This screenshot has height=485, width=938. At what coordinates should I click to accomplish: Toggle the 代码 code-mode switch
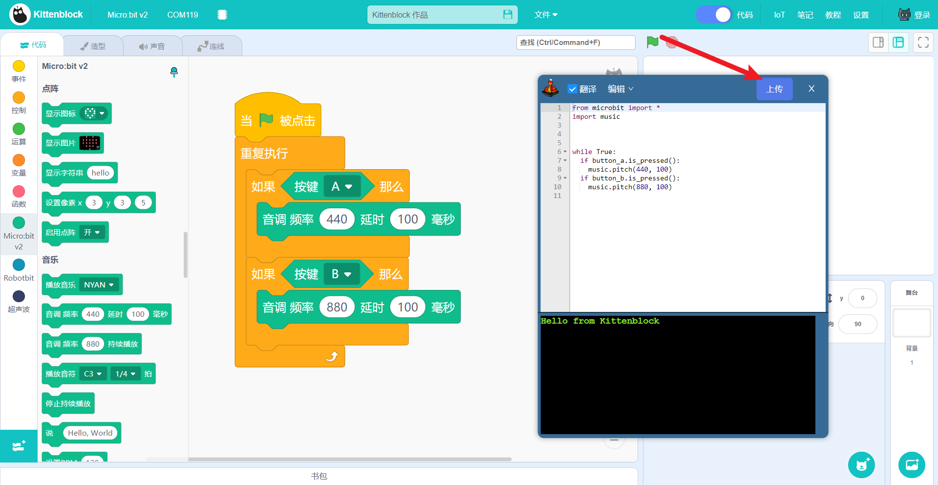[714, 15]
